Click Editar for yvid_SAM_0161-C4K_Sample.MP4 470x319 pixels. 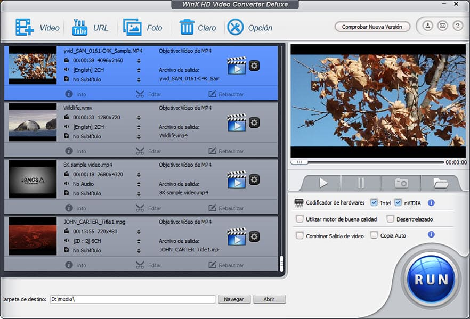148,94
